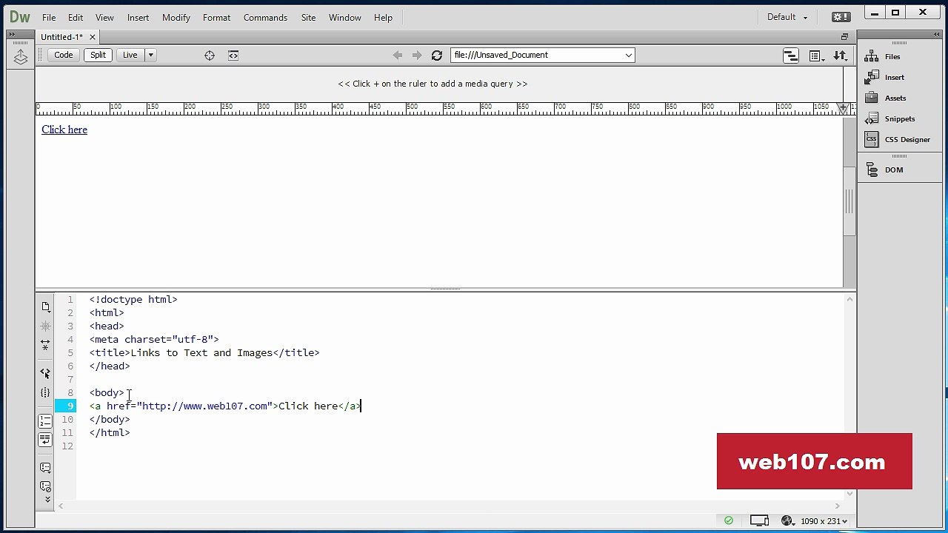The height and width of the screenshot is (533, 948).
Task: Open the Files panel icon
Action: [x=872, y=56]
